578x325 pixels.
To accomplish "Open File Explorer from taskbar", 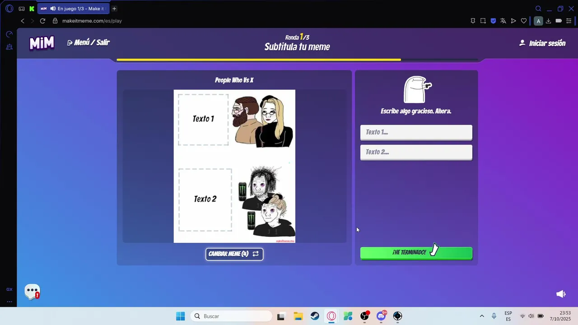I will click(298, 316).
